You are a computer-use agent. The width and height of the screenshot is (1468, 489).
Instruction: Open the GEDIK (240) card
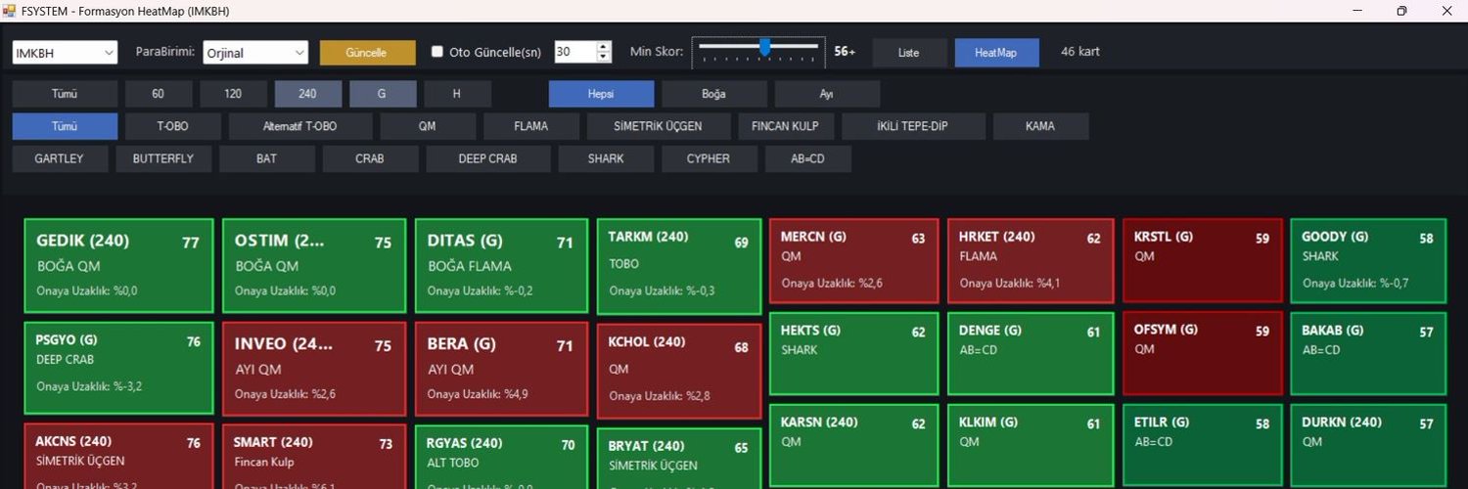pos(118,266)
